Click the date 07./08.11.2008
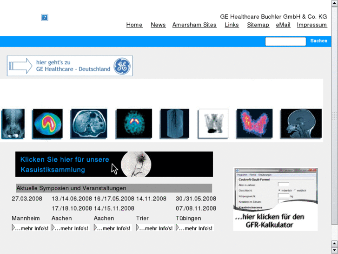 pos(196,208)
